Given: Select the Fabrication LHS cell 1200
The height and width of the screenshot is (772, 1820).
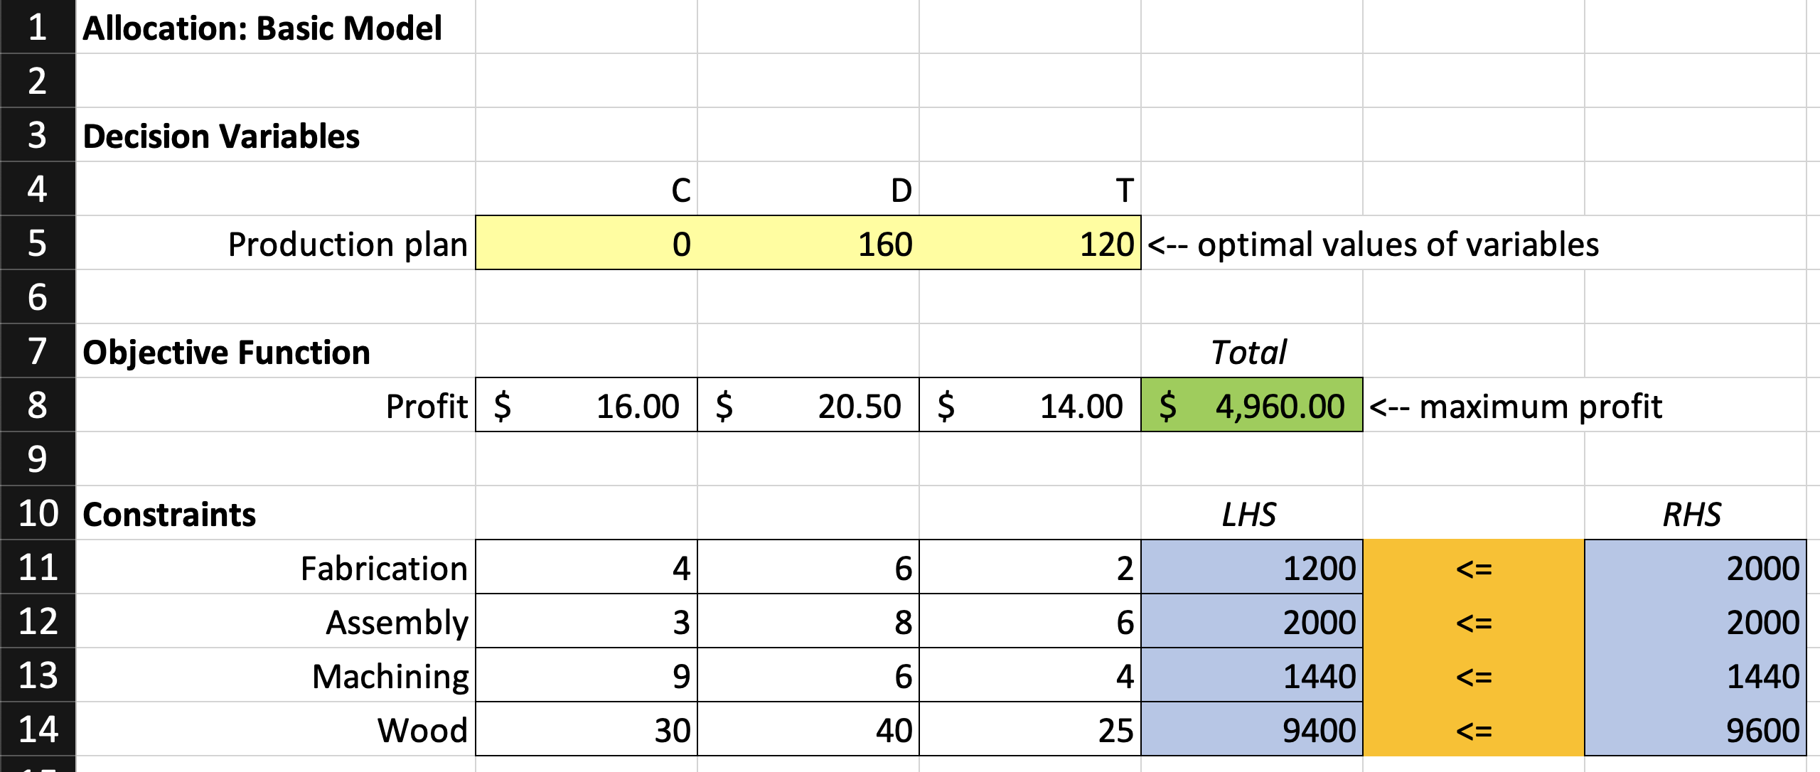Looking at the screenshot, I should coord(1252,567).
